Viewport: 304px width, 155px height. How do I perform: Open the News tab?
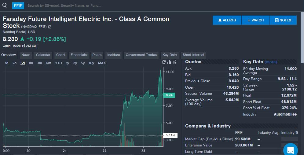(26, 55)
